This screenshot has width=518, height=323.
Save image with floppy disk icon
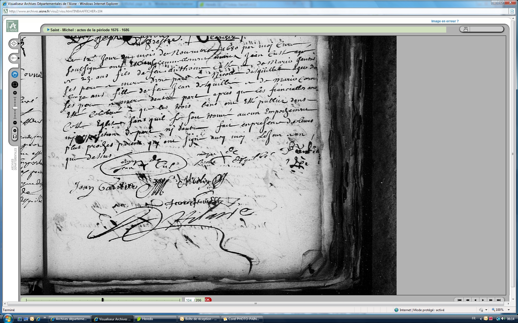pyautogui.click(x=15, y=137)
